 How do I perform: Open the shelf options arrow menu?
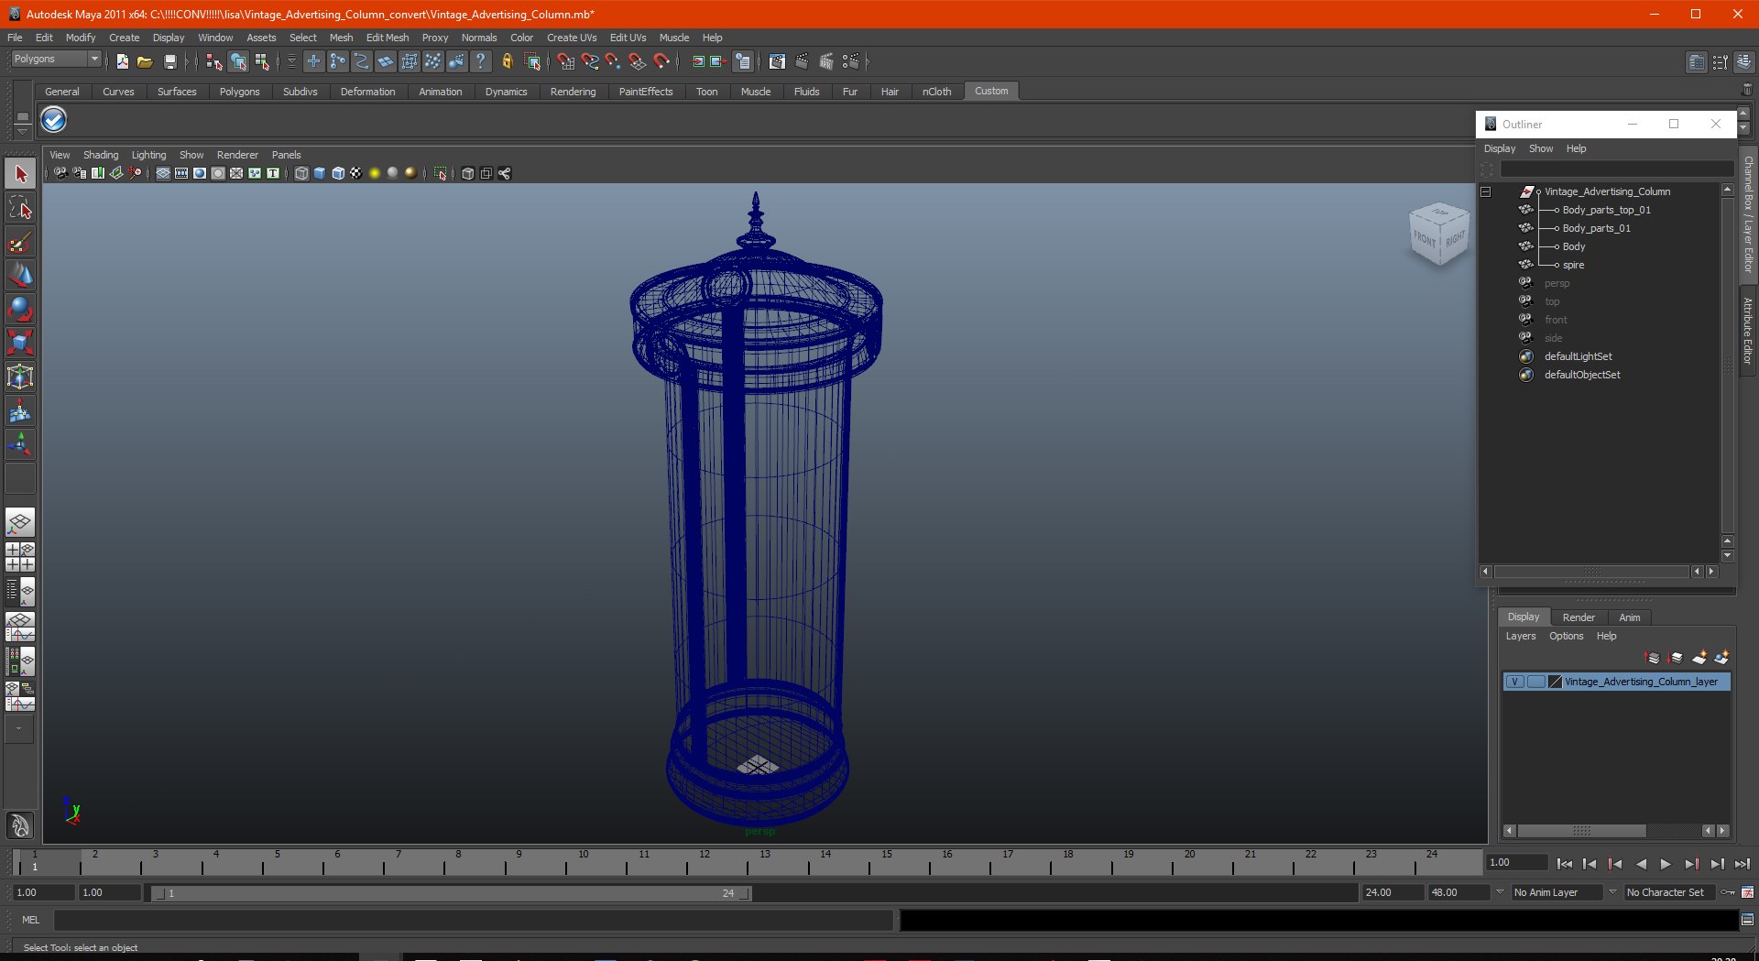coord(22,132)
